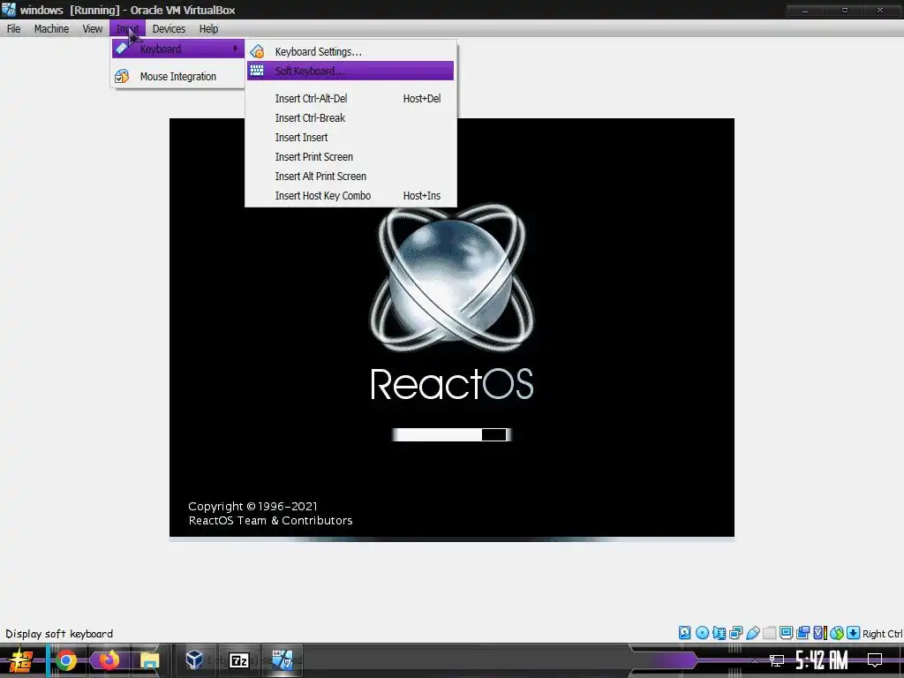The height and width of the screenshot is (678, 904).
Task: Maximize the VirtualBox window
Action: coord(845,10)
